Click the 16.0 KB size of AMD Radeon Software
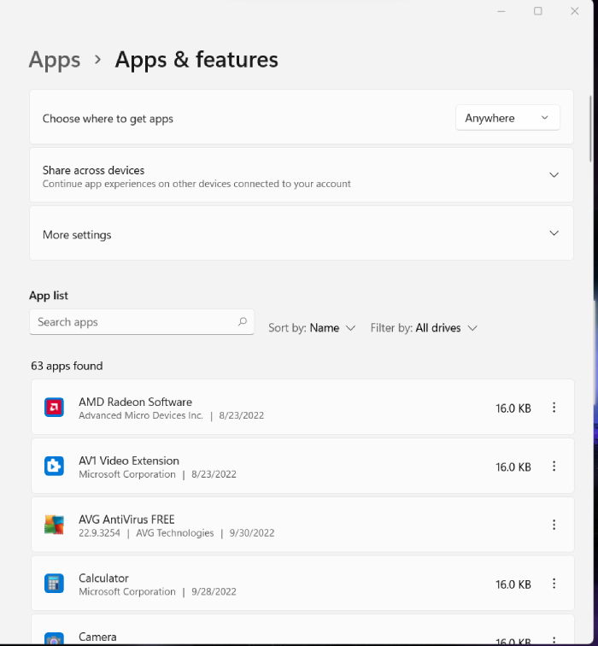 (513, 408)
